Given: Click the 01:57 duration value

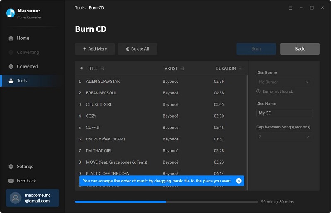Looking at the screenshot, I should tap(219, 139).
